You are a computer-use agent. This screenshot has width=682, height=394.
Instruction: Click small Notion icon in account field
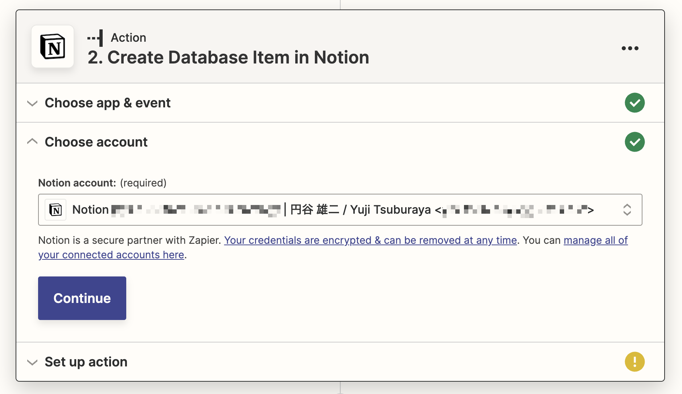[x=56, y=210]
